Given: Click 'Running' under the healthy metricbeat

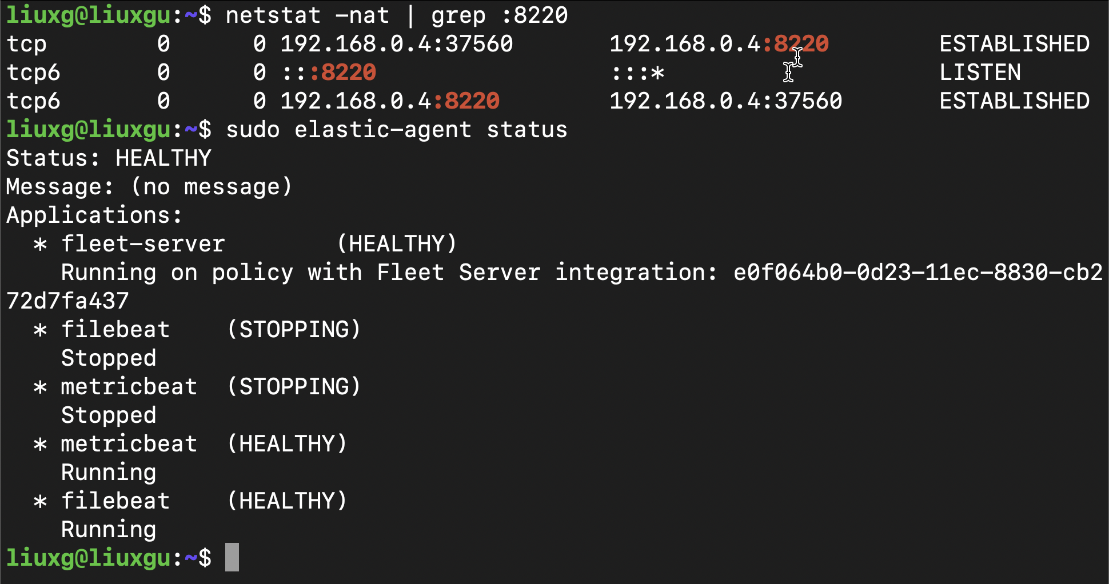Looking at the screenshot, I should coord(109,473).
